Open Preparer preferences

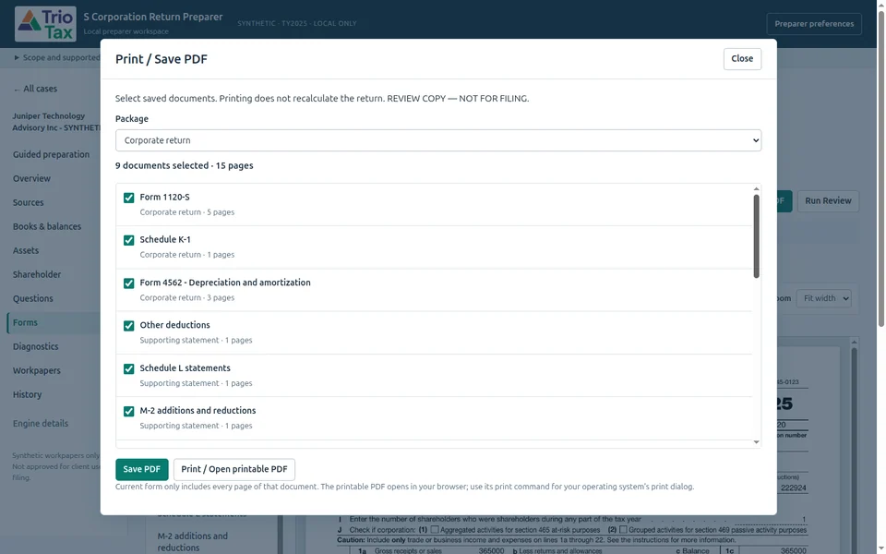click(814, 24)
